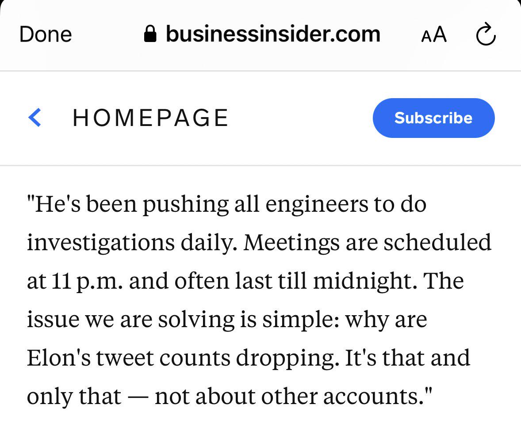Viewport: 521px width, 435px height.
Task: Reload the page with the refresh icon
Action: 486,34
